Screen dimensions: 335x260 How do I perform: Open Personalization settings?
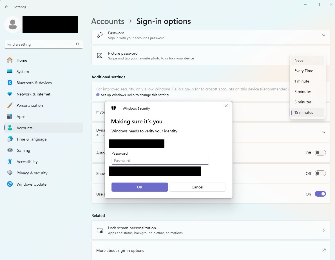click(44, 105)
